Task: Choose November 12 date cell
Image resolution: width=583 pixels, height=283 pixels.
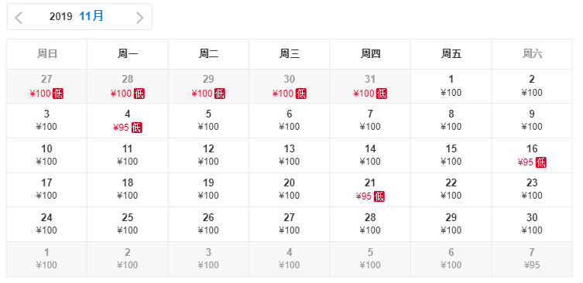Action: [x=208, y=155]
